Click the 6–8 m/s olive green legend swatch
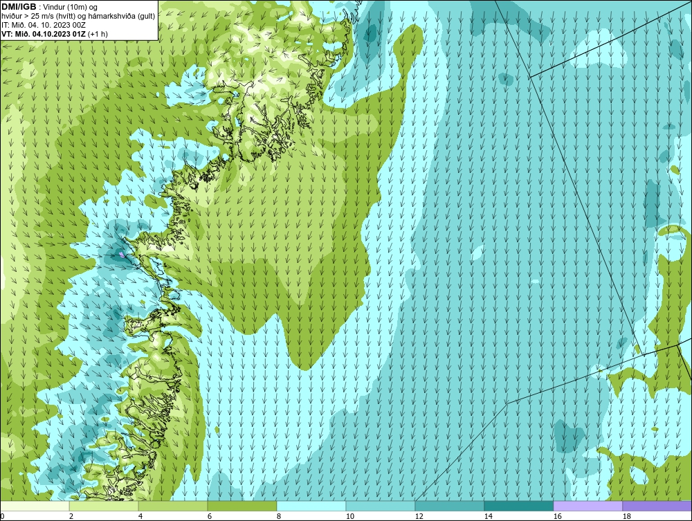692x521 pixels. (242, 506)
